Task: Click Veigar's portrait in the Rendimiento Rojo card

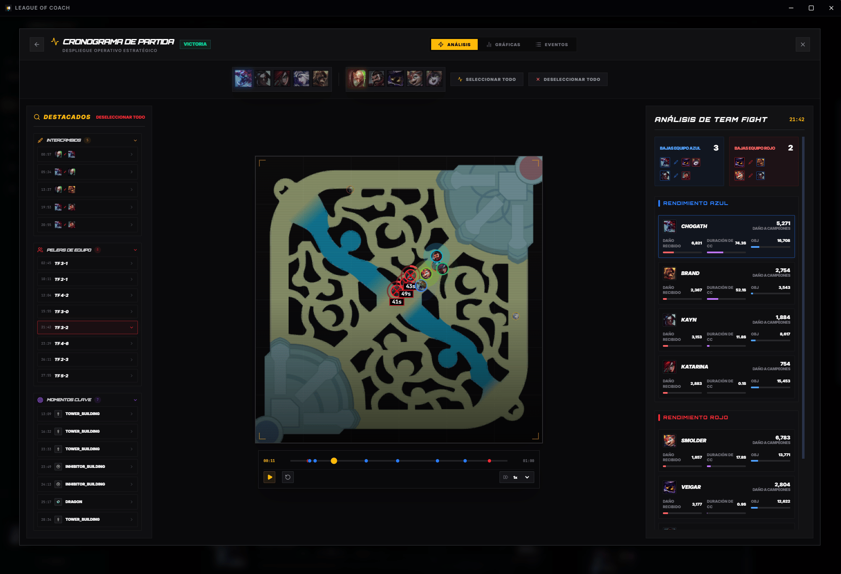Action: (669, 487)
